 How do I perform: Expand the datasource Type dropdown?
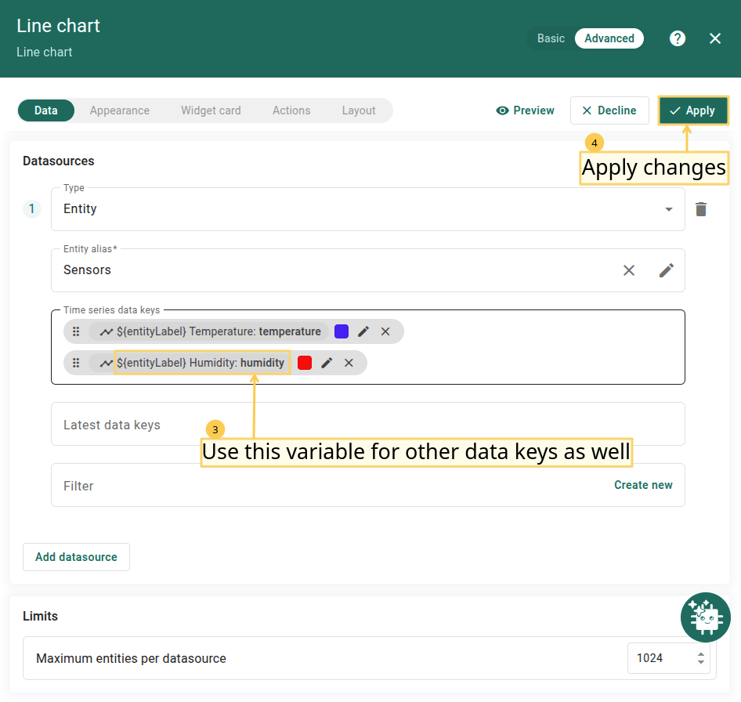coord(668,209)
